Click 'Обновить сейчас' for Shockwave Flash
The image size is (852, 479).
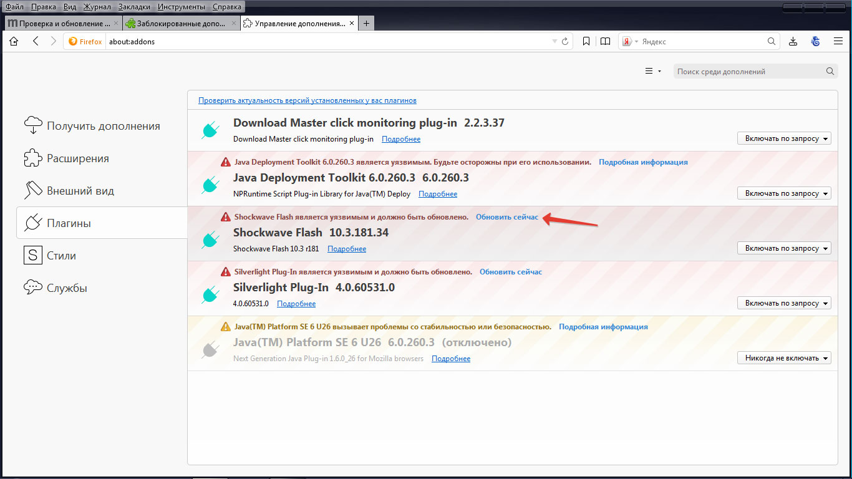point(507,217)
